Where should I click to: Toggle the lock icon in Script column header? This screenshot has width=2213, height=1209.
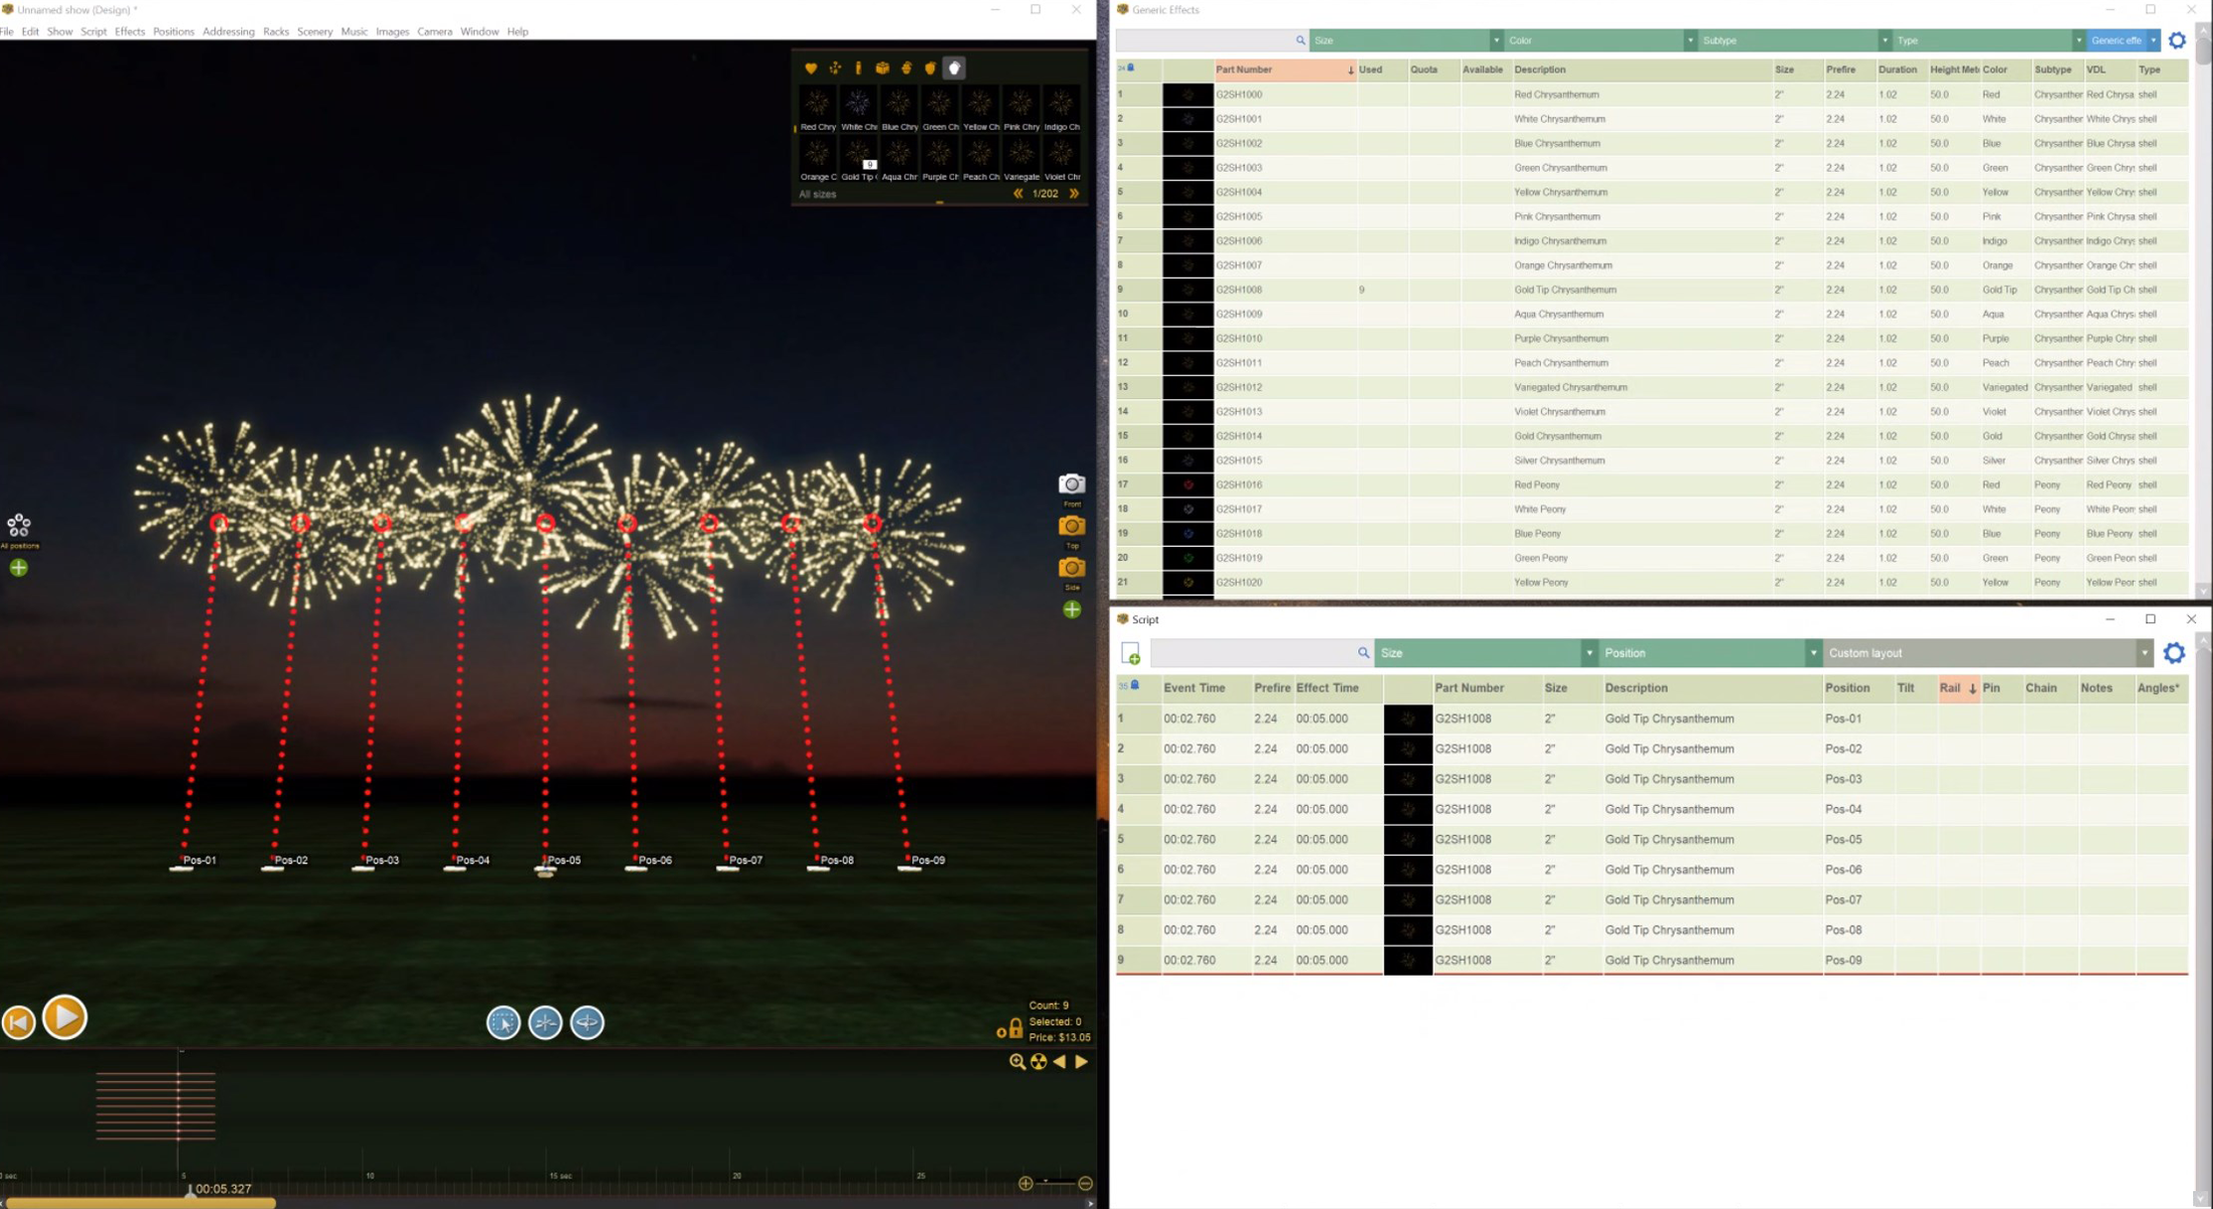tap(1136, 687)
